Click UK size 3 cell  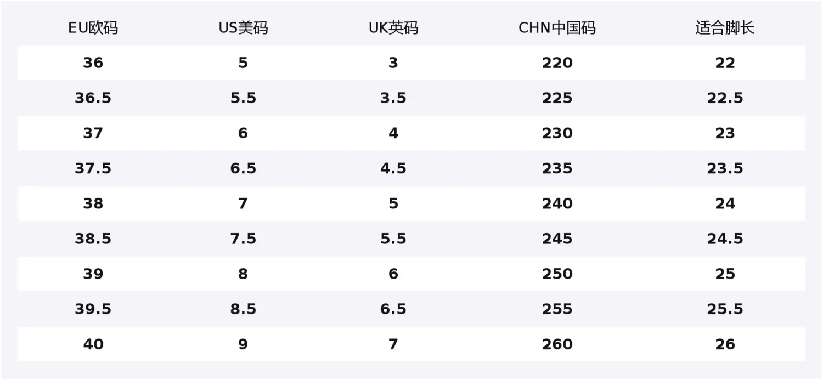click(x=393, y=63)
